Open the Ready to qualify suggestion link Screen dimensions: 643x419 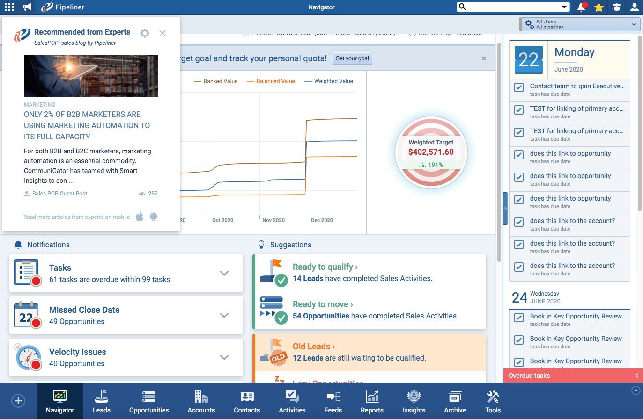pos(325,267)
